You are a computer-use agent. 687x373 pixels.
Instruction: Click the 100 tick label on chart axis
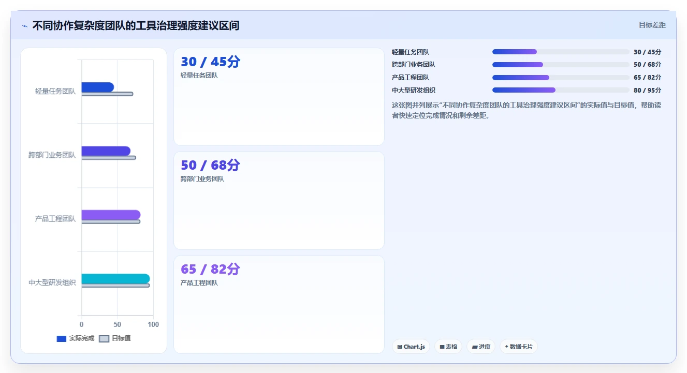click(153, 324)
